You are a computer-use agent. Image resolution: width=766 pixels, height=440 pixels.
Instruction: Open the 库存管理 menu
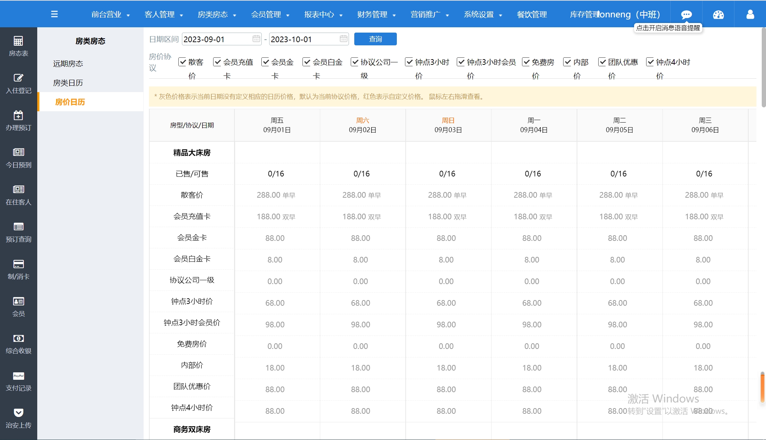coord(585,15)
